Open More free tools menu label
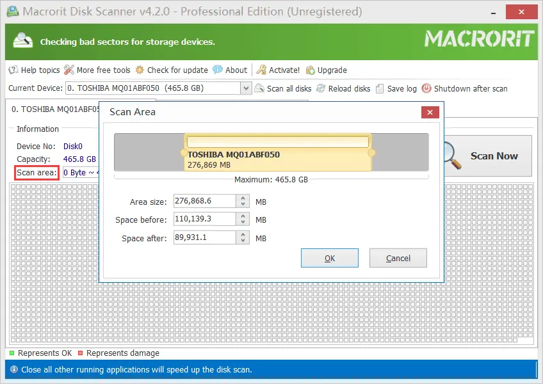The height and width of the screenshot is (384, 543). pos(104,70)
